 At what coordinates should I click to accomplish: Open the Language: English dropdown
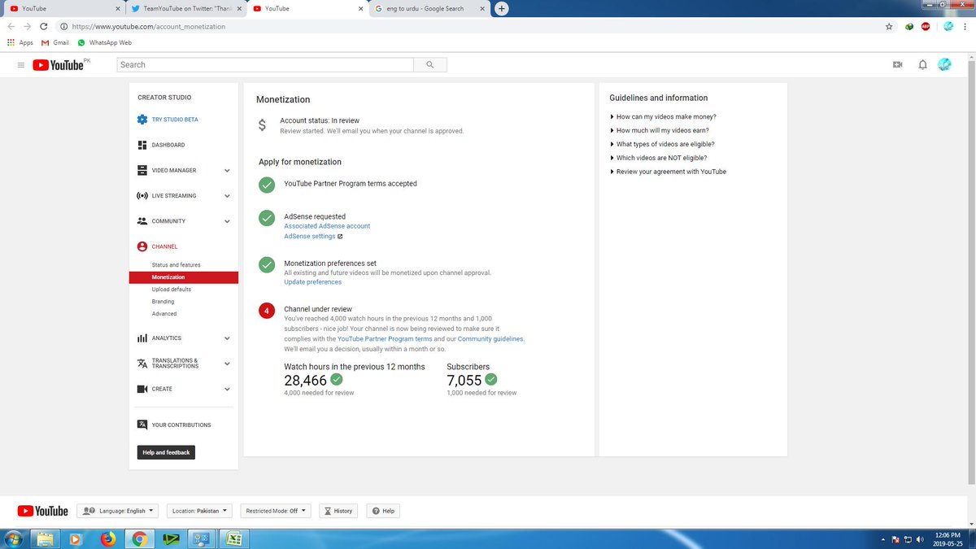click(119, 511)
